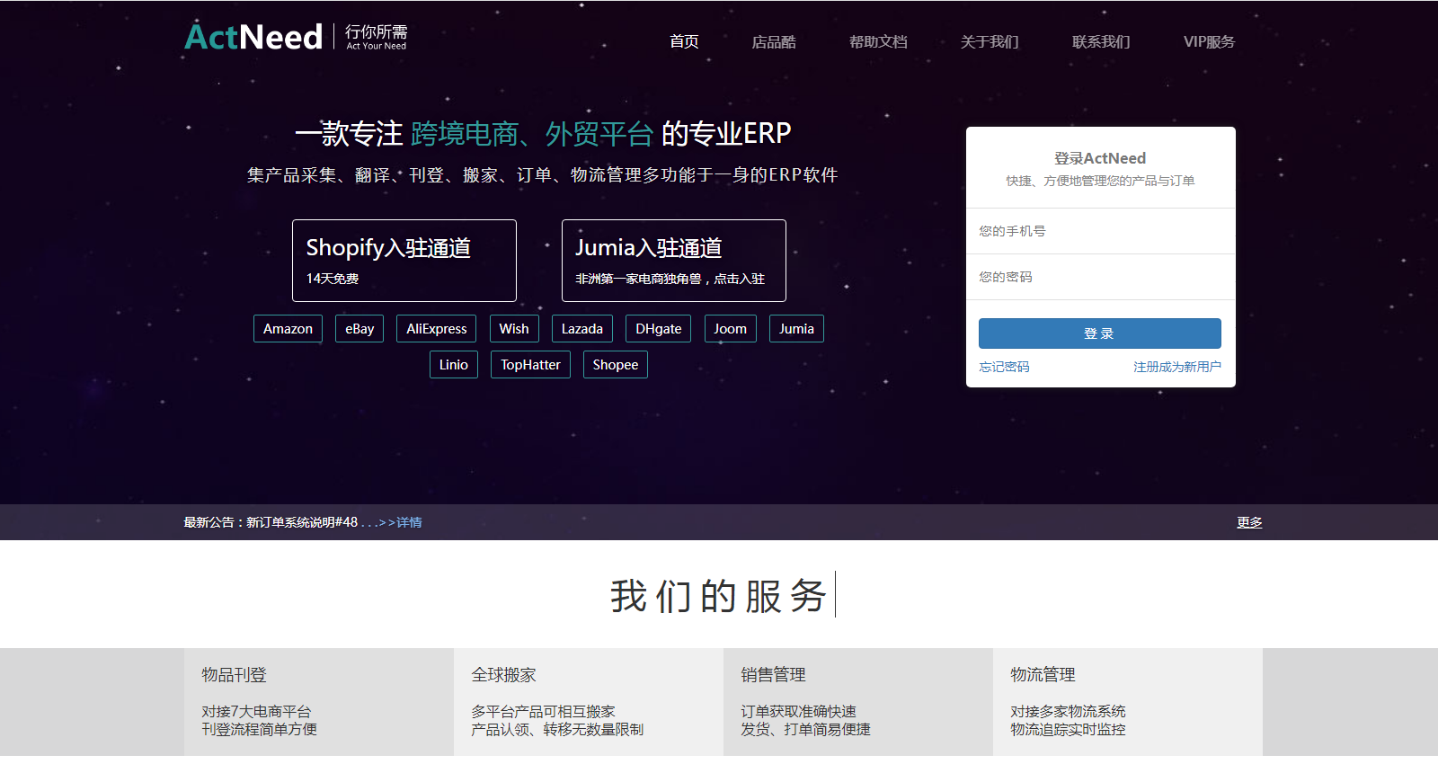Click the headline 一款专注 跨境电商、外贸平台 的专业ERP
Viewport: 1438px width, 782px height.
pos(543,134)
